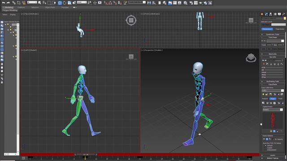This screenshot has width=287, height=161.
Task: Choose the Rectangular Selection Region tool
Action: pyautogui.click(x=49, y=3)
